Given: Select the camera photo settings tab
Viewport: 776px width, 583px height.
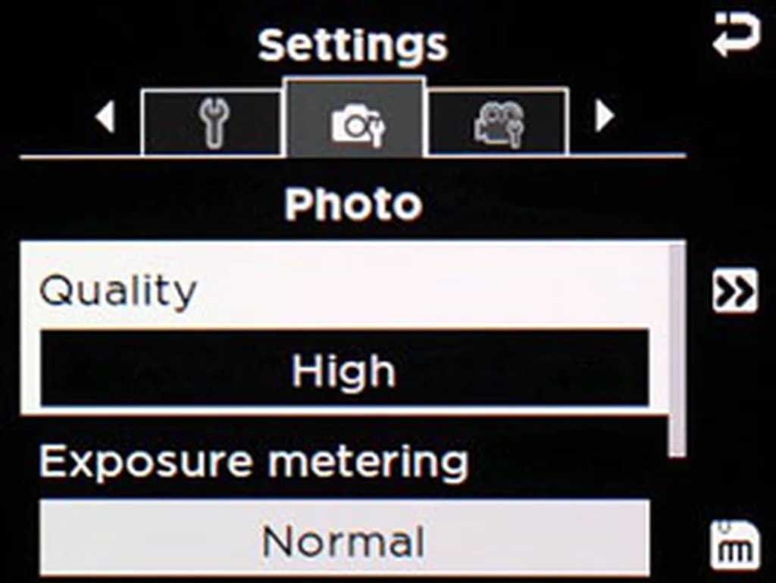Looking at the screenshot, I should (355, 117).
